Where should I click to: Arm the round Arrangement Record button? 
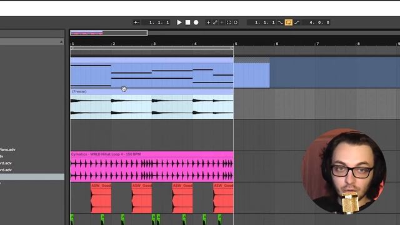pos(196,22)
